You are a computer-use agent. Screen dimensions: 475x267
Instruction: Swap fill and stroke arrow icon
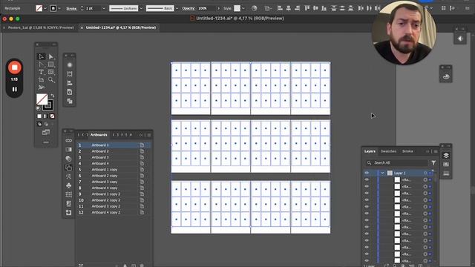coord(53,96)
